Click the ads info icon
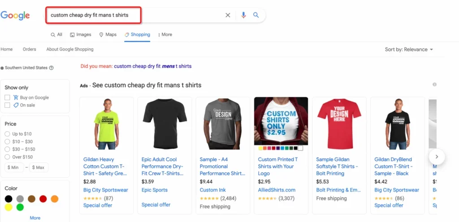 tap(434, 85)
